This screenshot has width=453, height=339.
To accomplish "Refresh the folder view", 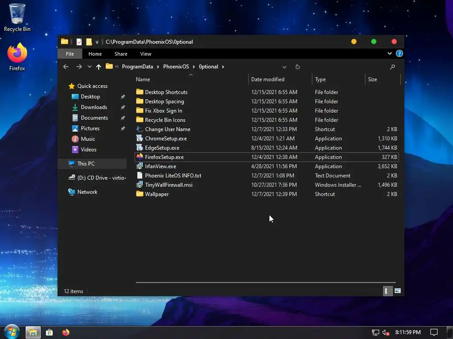I will tap(298, 67).
